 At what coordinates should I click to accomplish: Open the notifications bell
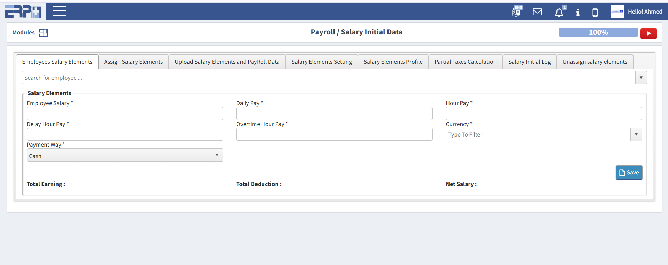tap(559, 13)
